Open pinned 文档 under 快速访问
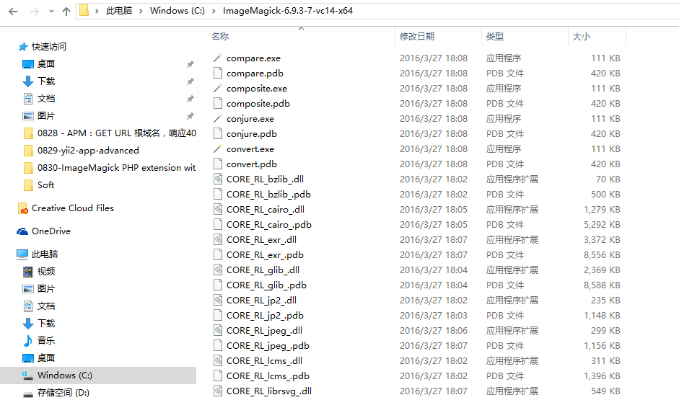This screenshot has width=679, height=400. click(x=46, y=99)
